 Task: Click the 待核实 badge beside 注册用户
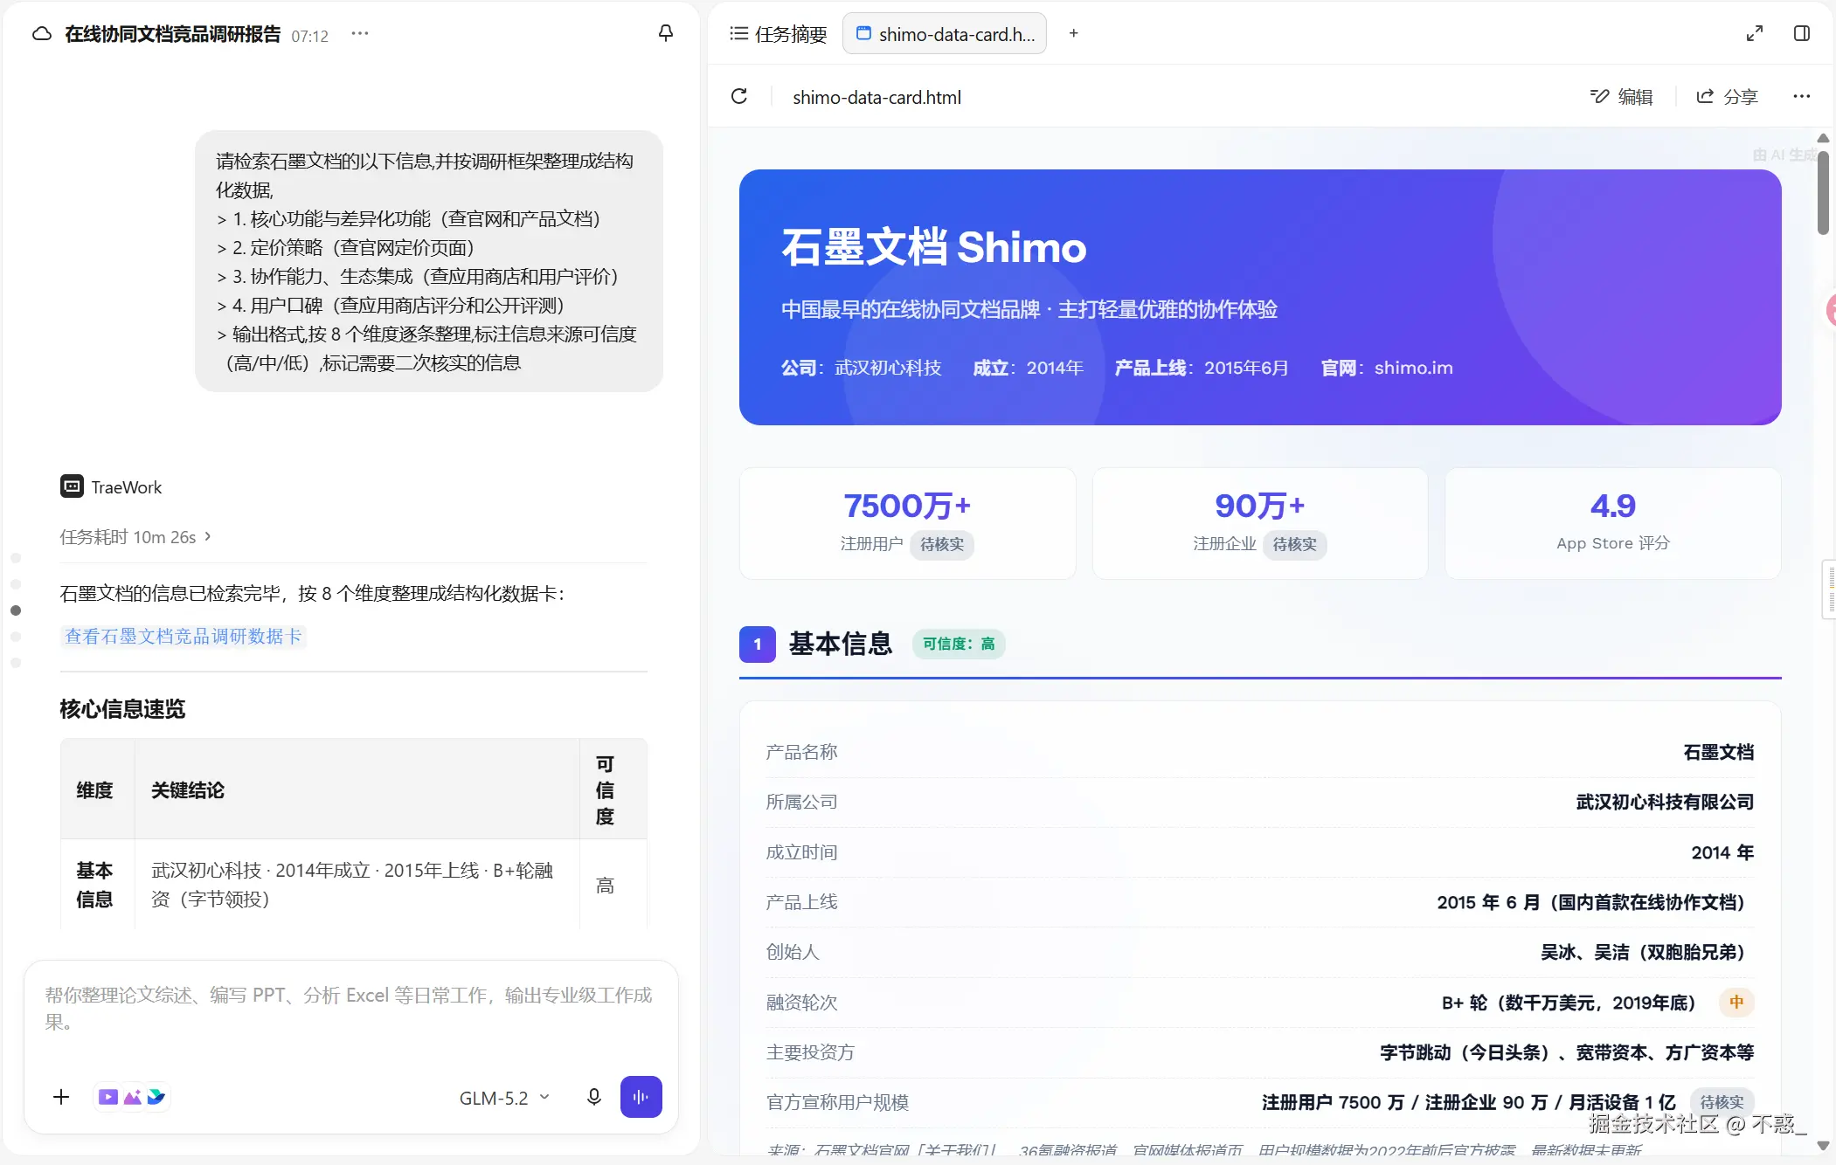[x=942, y=544]
